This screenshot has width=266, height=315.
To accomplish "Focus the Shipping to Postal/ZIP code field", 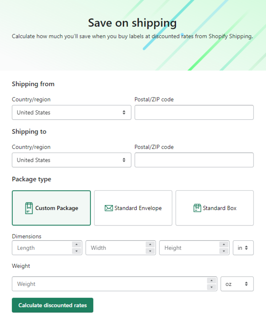I will click(x=194, y=160).
